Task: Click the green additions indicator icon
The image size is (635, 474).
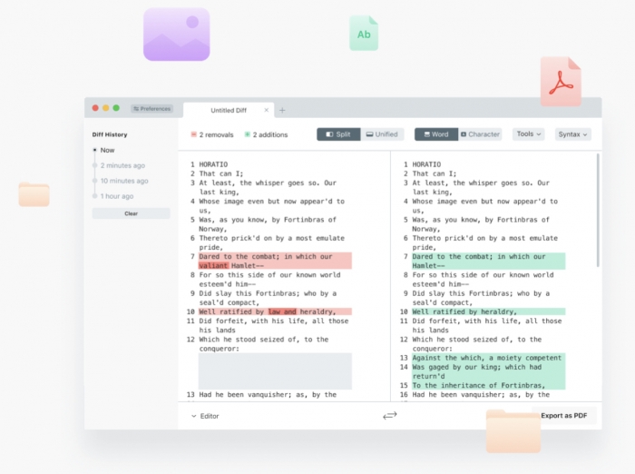Action: [x=247, y=134]
